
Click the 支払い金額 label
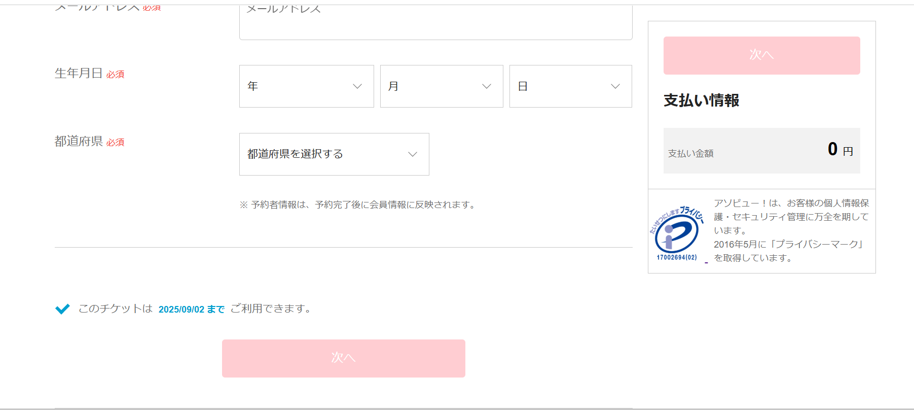690,153
